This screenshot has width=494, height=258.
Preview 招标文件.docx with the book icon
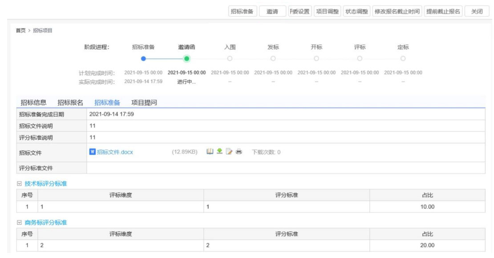point(210,152)
